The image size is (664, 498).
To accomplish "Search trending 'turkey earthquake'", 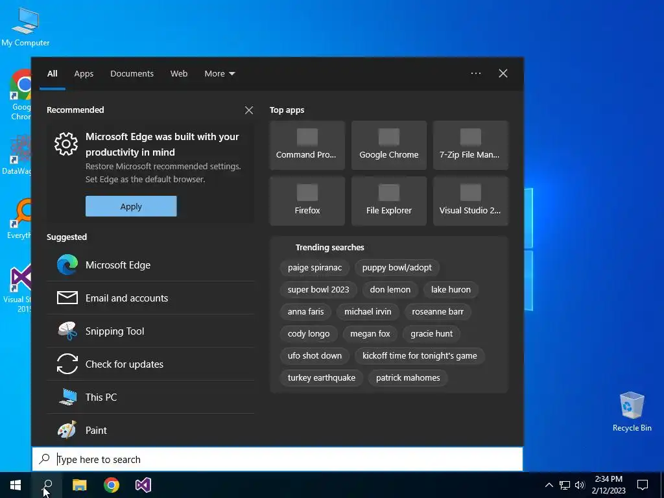I will point(322,378).
